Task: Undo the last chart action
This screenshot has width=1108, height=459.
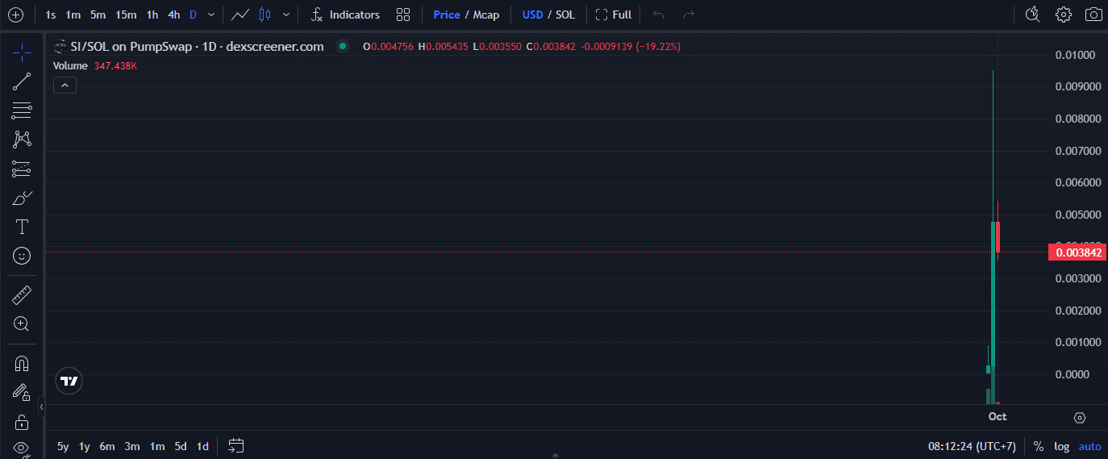Action: tap(658, 15)
